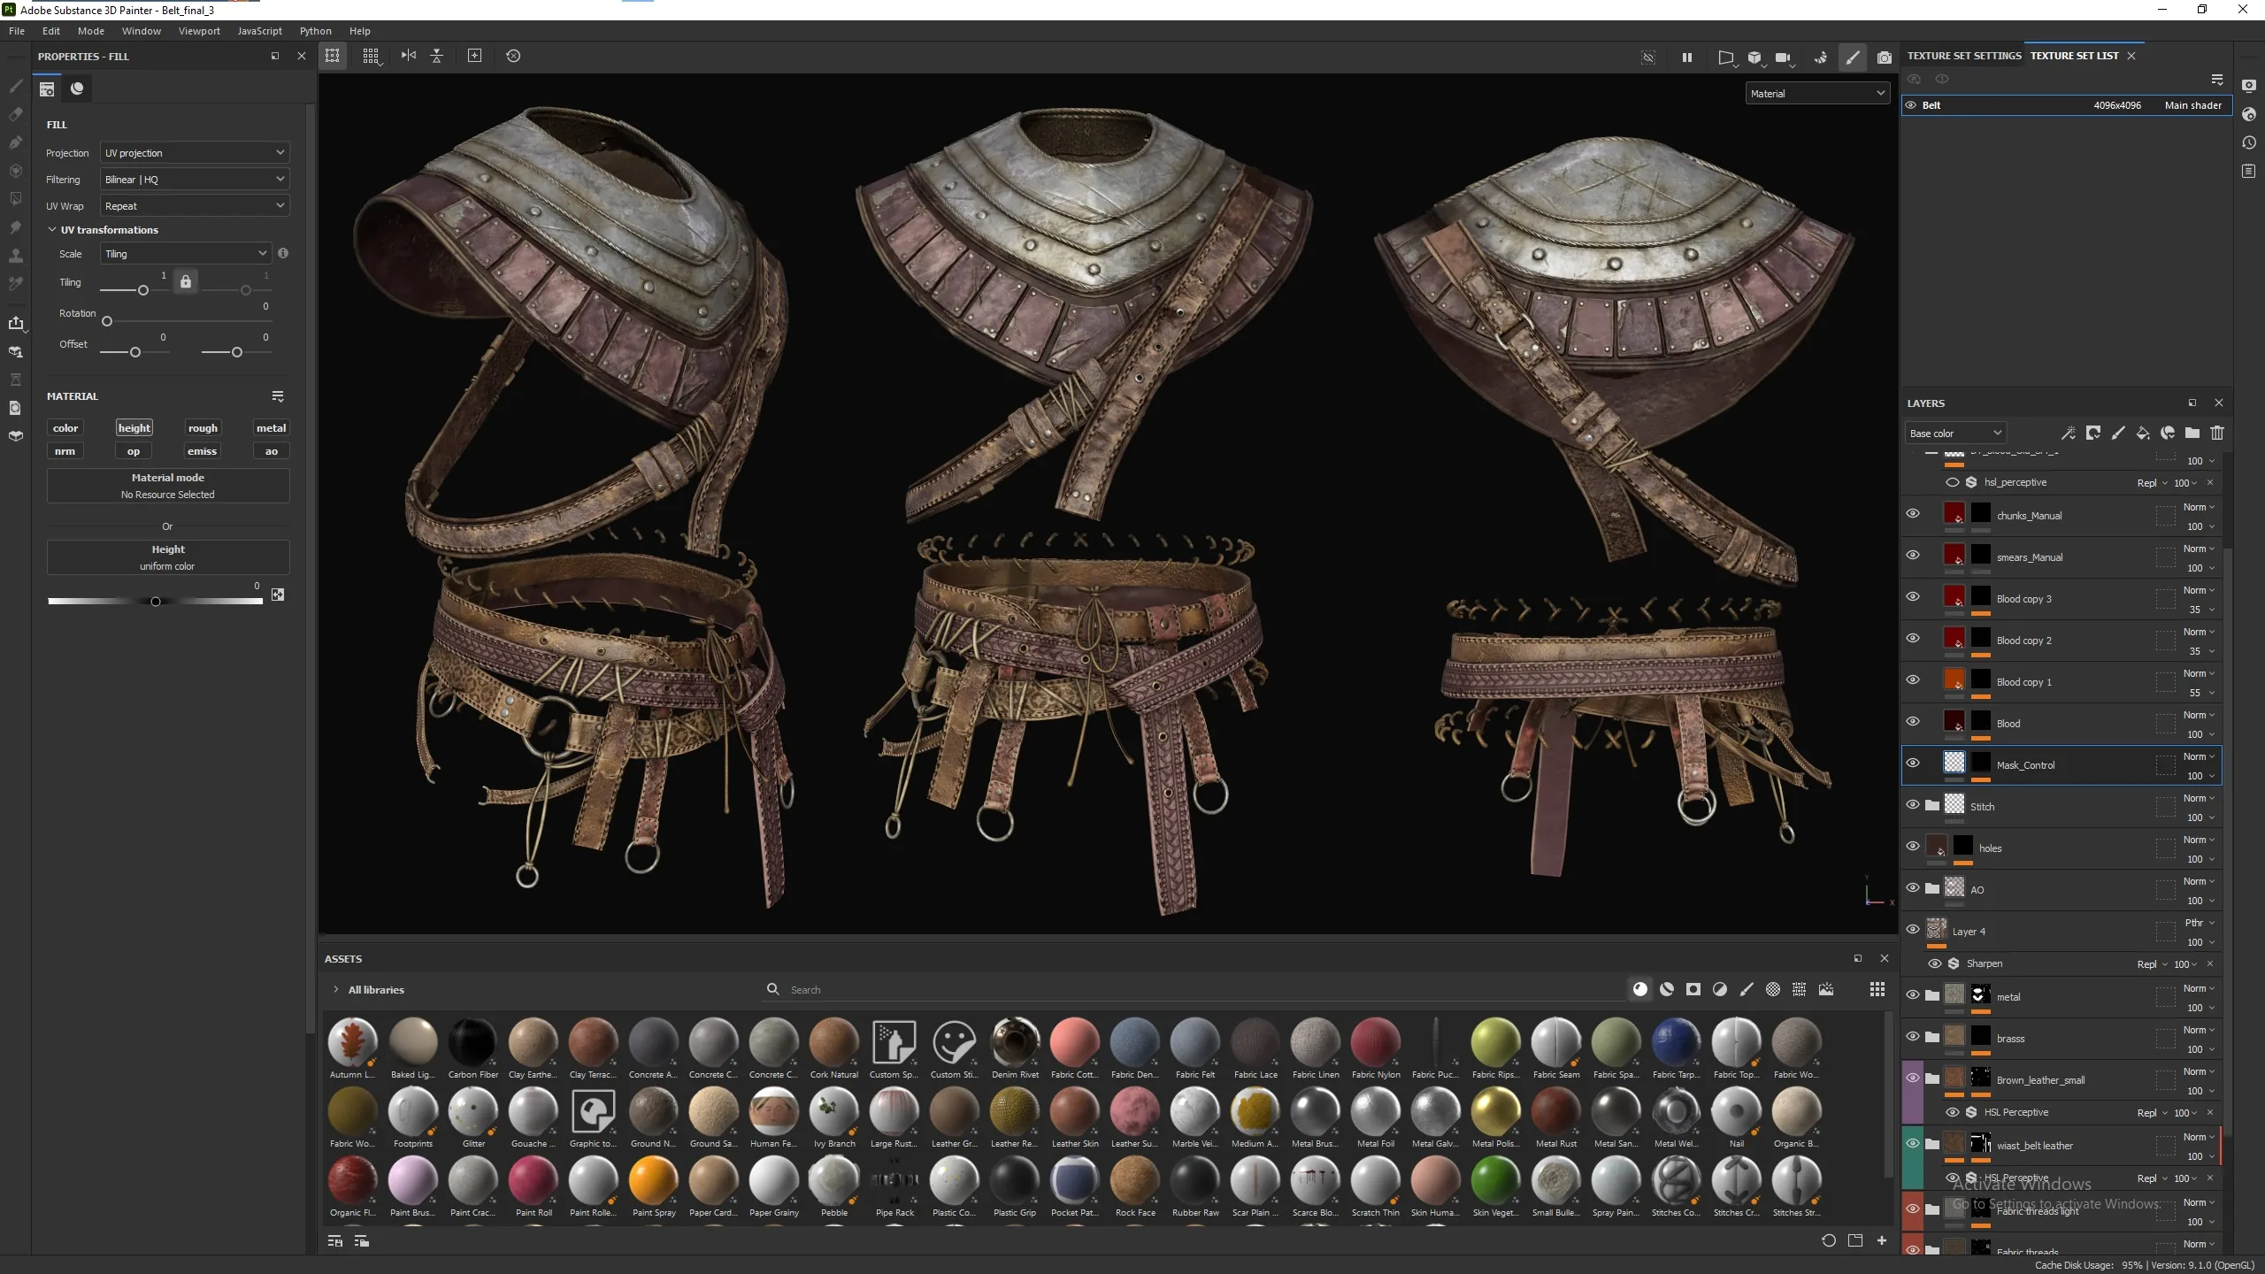The width and height of the screenshot is (2265, 1274).
Task: Toggle visibility of the Stitch folder
Action: (1913, 804)
